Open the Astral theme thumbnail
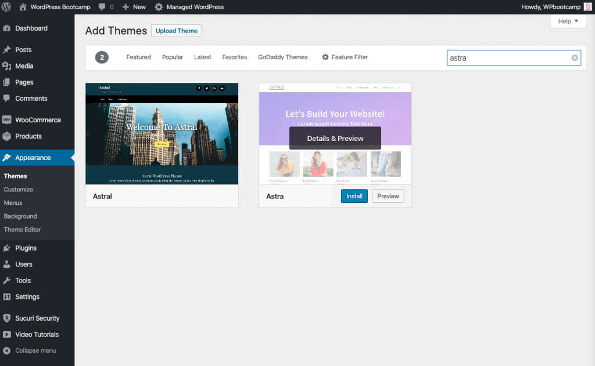The width and height of the screenshot is (595, 366). coord(162,134)
